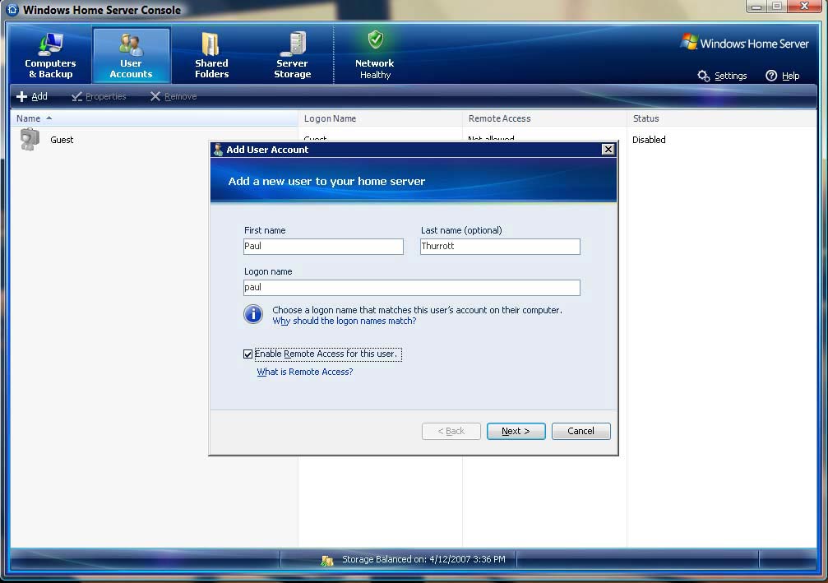Click the Add user toolbar button
828x583 pixels.
(32, 96)
